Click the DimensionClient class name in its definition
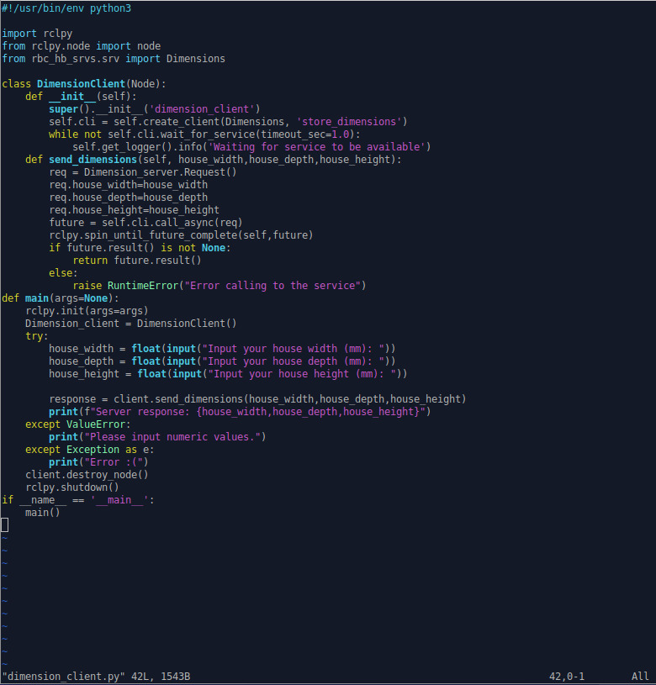This screenshot has height=685, width=656. 81,84
